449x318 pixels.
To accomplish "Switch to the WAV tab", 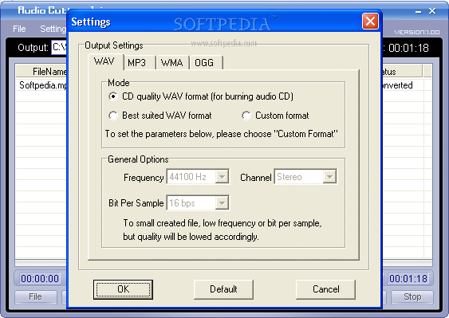I will click(x=105, y=61).
